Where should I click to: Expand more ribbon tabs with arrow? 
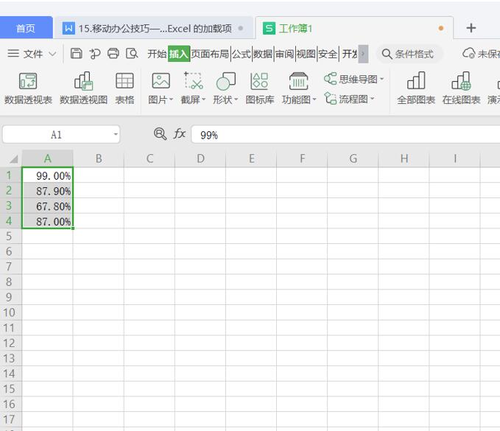[x=363, y=54]
